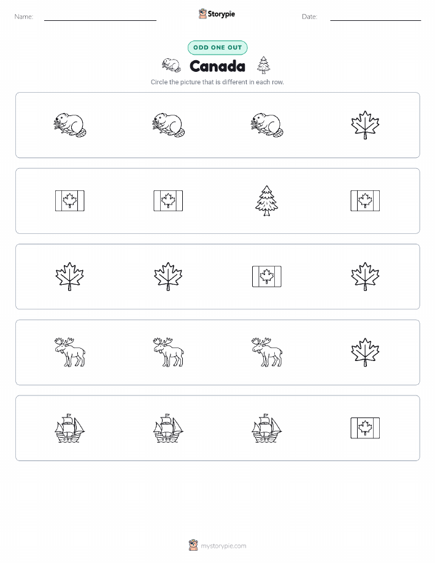
Task: Click the Date input line
Action: (x=375, y=20)
